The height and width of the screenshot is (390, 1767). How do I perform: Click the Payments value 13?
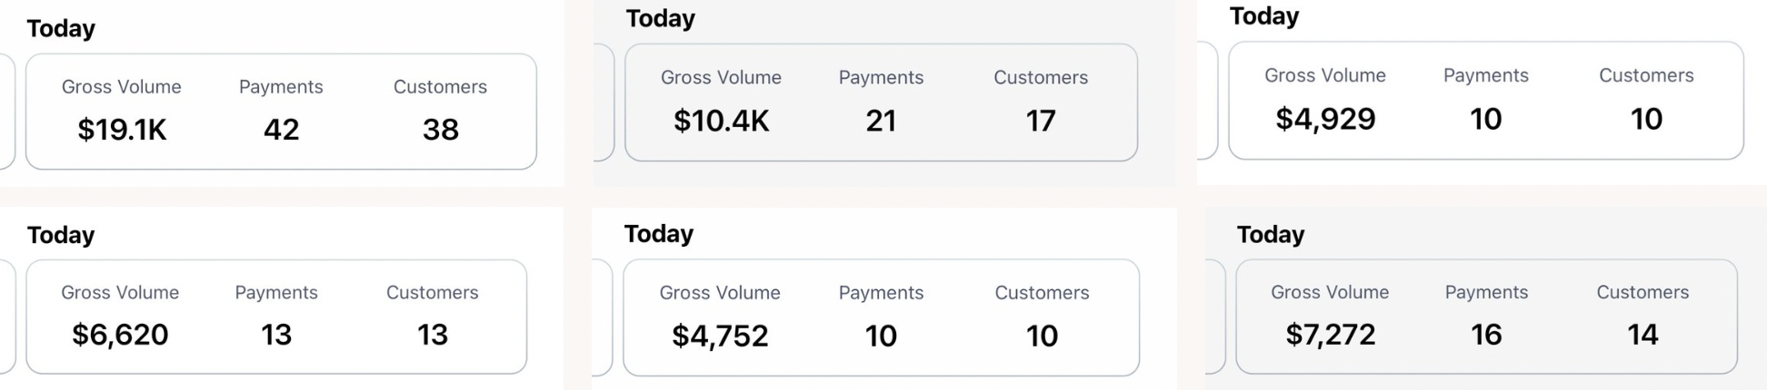276,335
